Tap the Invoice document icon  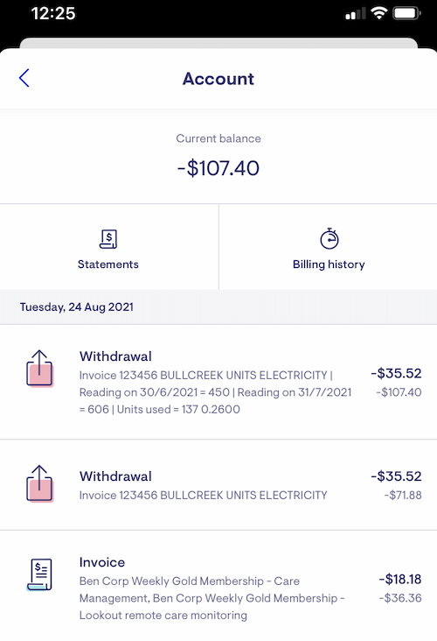pyautogui.click(x=39, y=574)
